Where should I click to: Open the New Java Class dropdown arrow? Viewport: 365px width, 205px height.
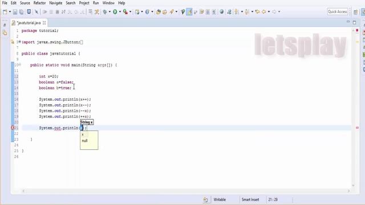click(152, 12)
